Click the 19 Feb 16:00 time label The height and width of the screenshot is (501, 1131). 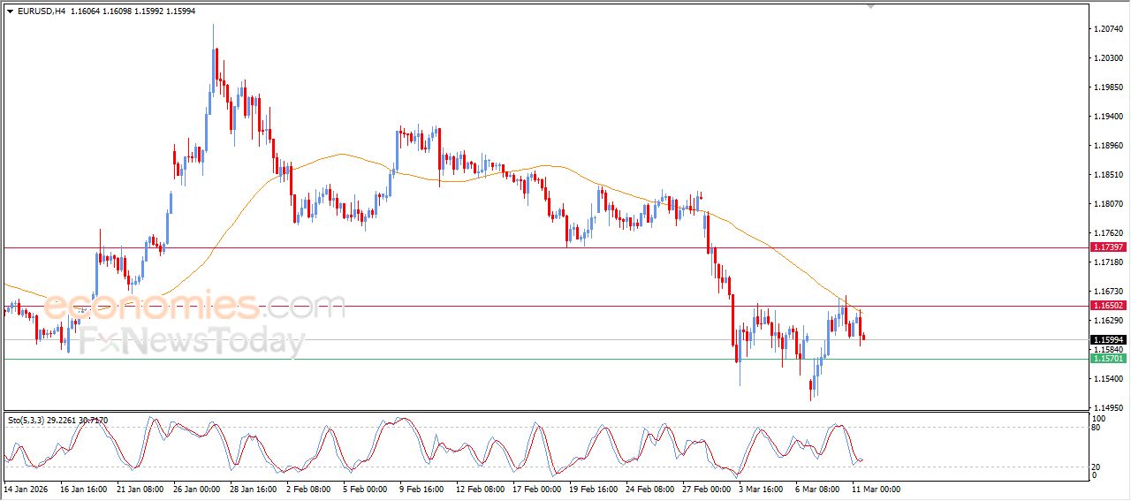click(x=594, y=488)
